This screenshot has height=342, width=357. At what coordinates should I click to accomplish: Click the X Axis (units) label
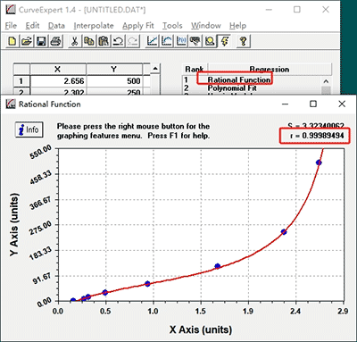[201, 329]
